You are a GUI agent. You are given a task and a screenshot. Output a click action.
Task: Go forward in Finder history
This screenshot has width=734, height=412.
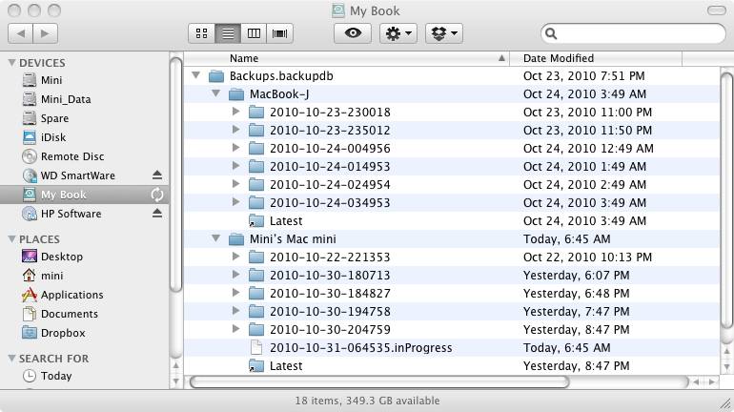46,33
